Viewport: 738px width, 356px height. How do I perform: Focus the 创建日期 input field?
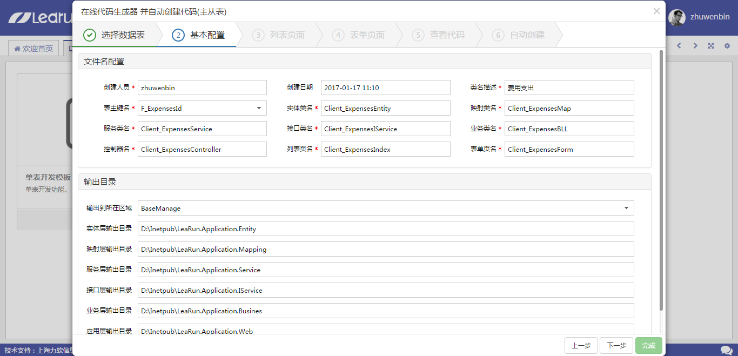point(386,88)
